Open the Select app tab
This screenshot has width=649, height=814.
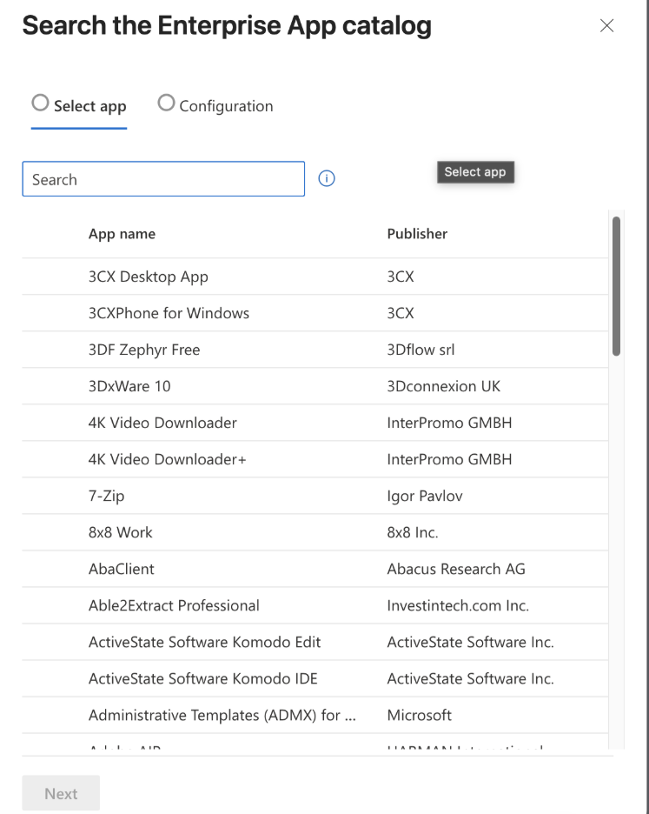[89, 106]
